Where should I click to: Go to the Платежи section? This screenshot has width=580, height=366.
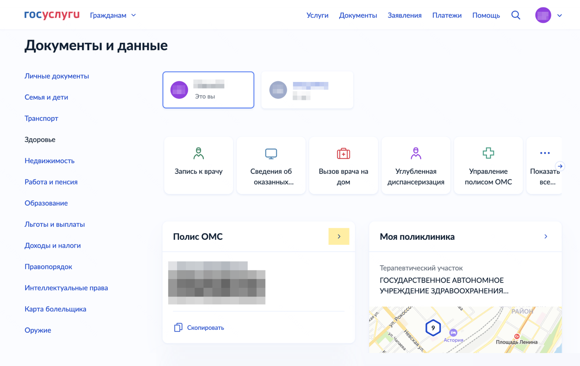click(x=447, y=15)
